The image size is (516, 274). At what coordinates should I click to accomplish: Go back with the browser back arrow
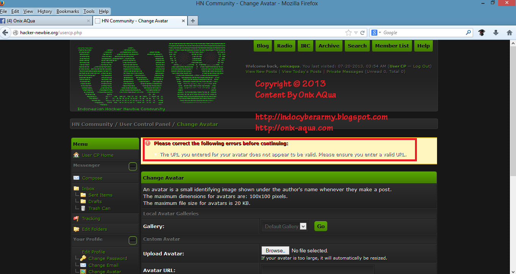(x=5, y=33)
